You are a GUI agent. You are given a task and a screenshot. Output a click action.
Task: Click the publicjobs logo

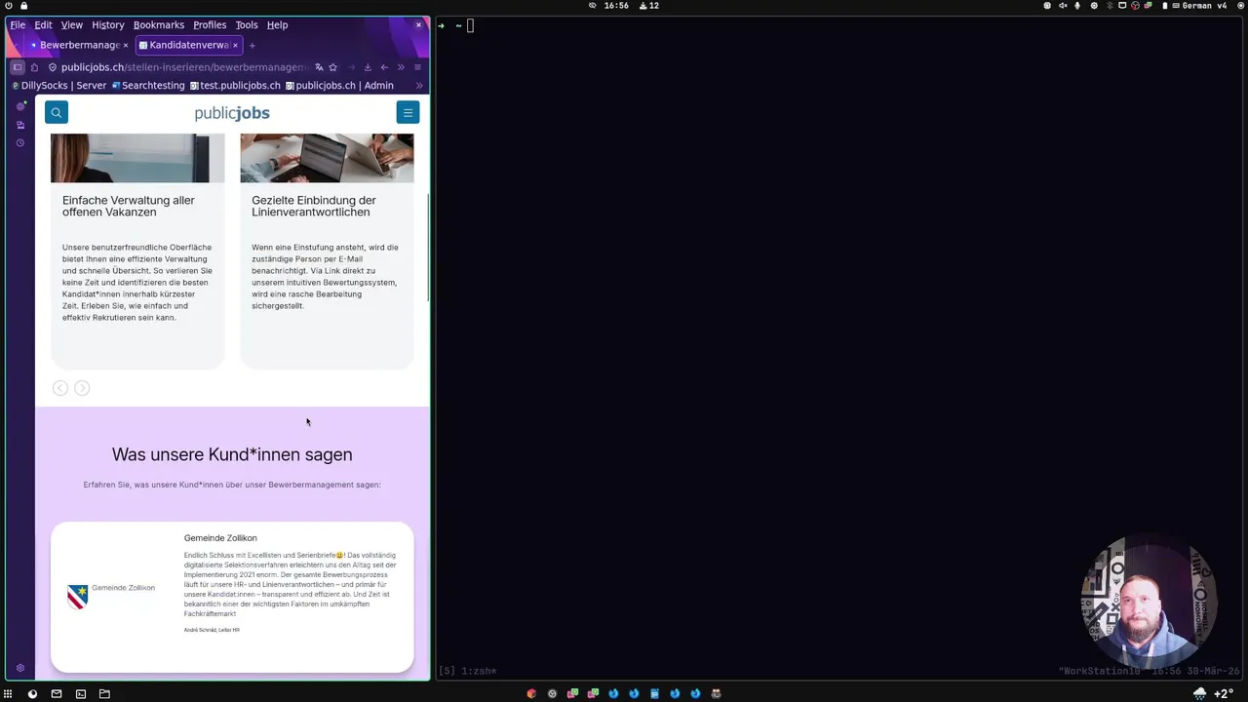[232, 113]
